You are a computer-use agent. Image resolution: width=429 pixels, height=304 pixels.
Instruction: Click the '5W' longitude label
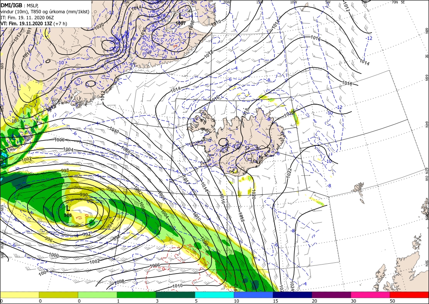click(x=328, y=2)
